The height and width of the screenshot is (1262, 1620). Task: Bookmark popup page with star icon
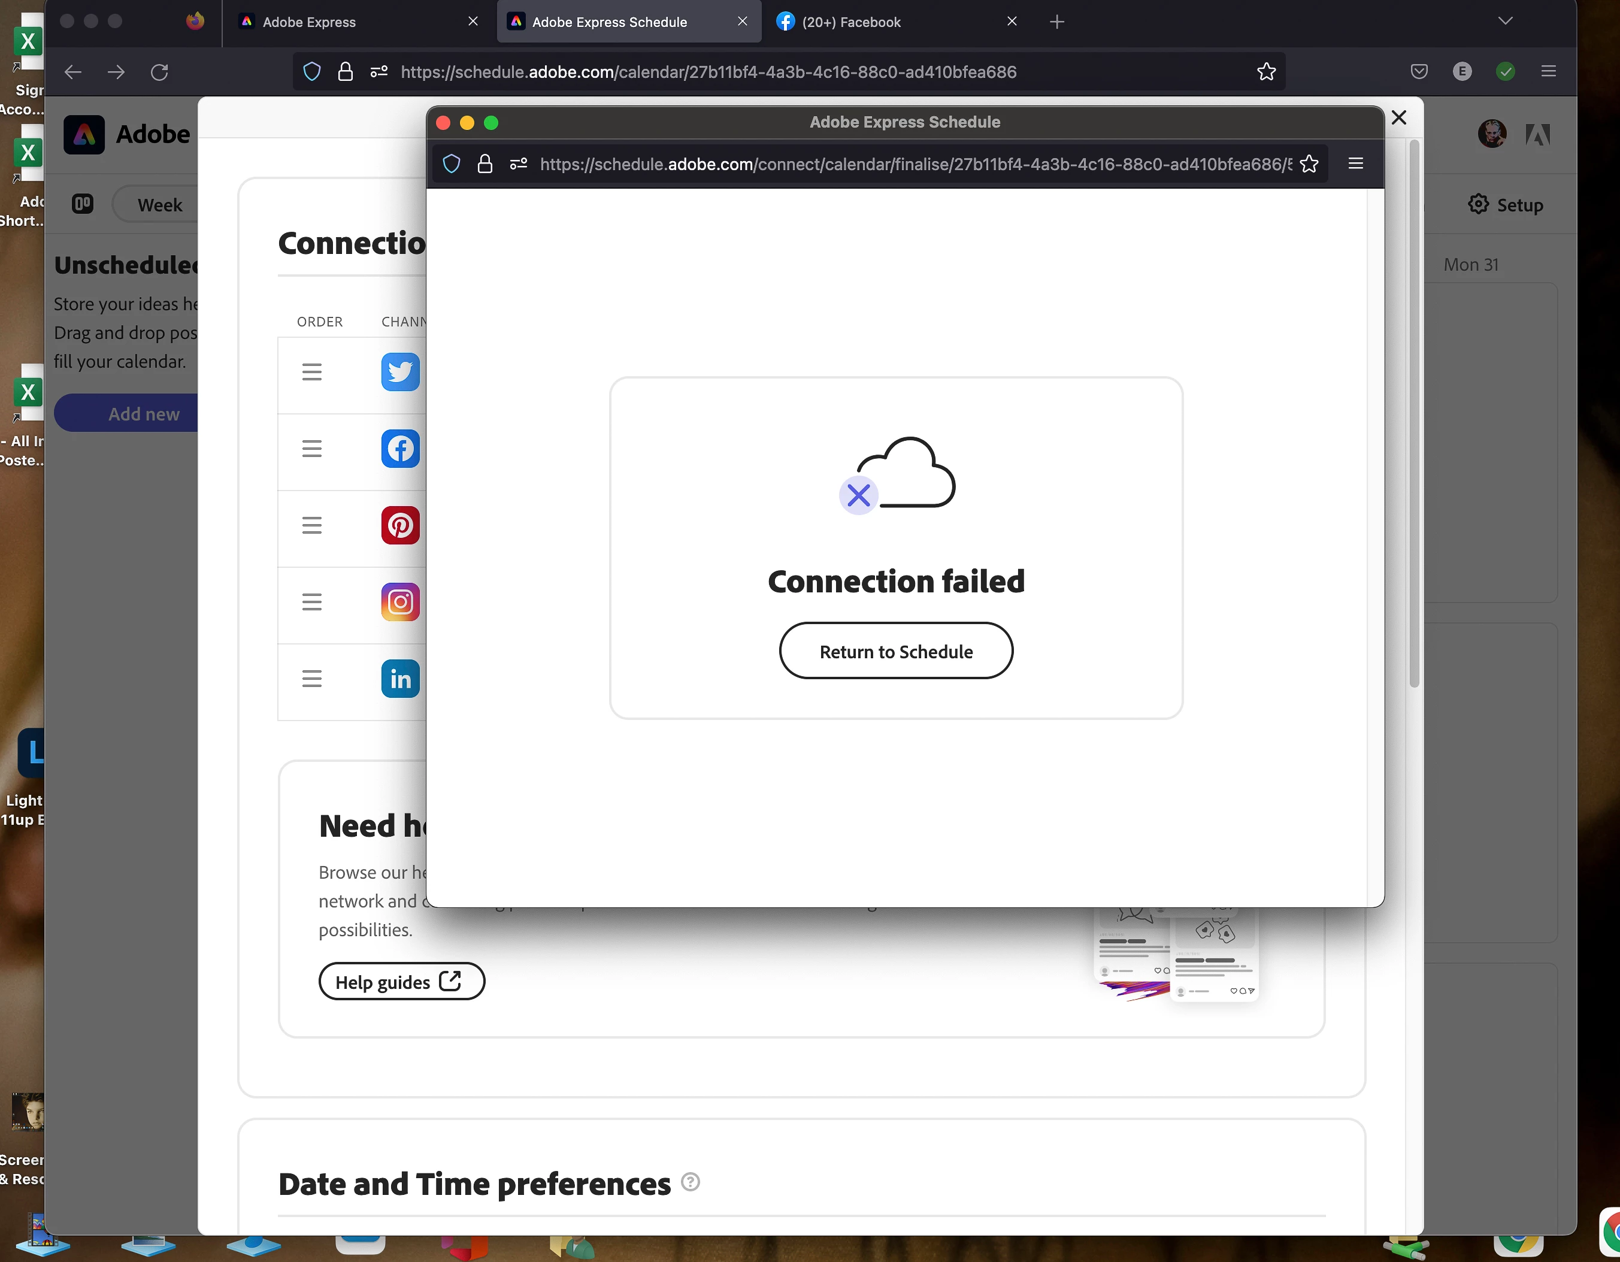point(1309,164)
